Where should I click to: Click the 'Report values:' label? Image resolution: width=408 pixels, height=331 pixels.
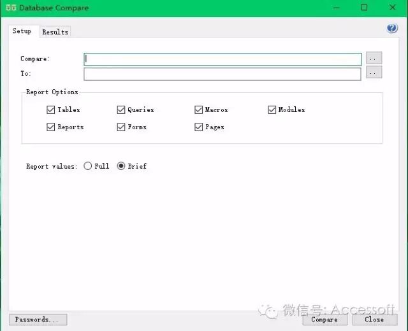point(52,166)
